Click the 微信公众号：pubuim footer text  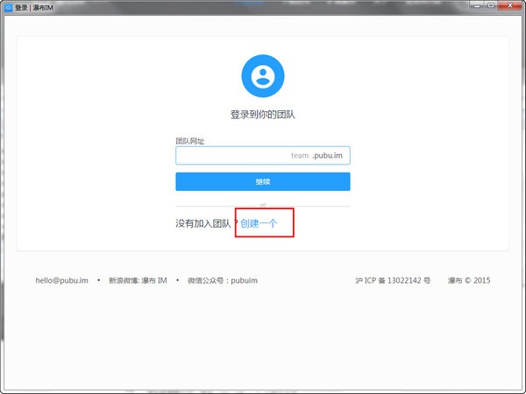coord(223,280)
